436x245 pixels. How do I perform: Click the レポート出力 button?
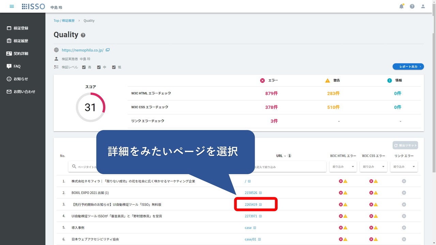point(408,67)
